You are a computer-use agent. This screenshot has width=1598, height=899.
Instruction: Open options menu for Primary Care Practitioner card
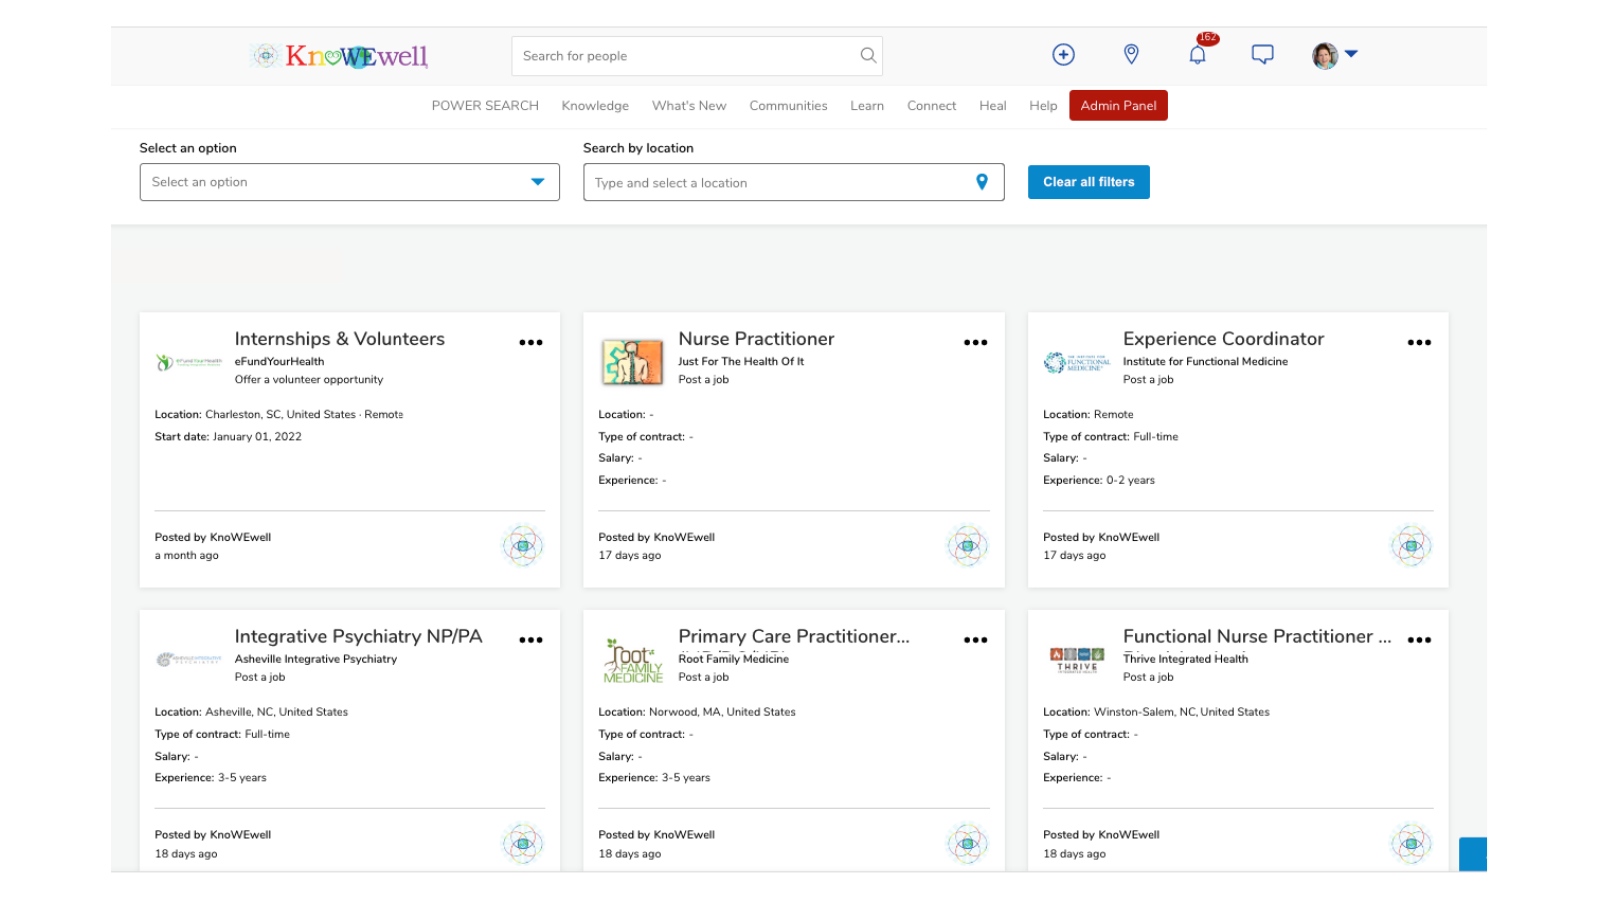(x=975, y=640)
